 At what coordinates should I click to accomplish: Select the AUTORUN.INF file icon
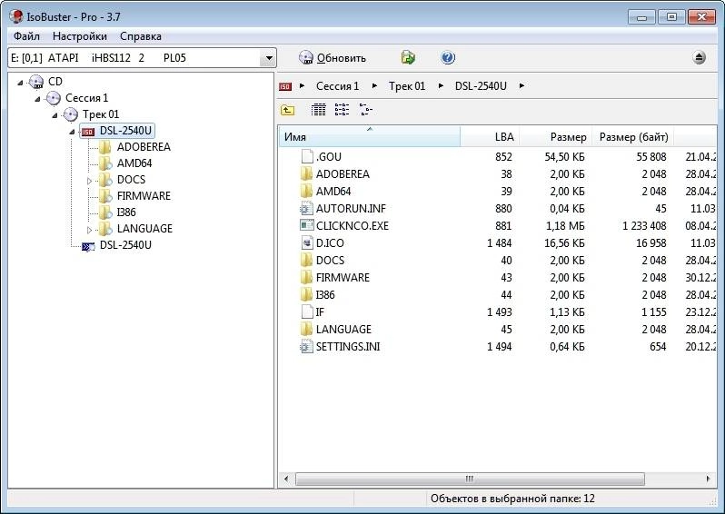click(306, 209)
